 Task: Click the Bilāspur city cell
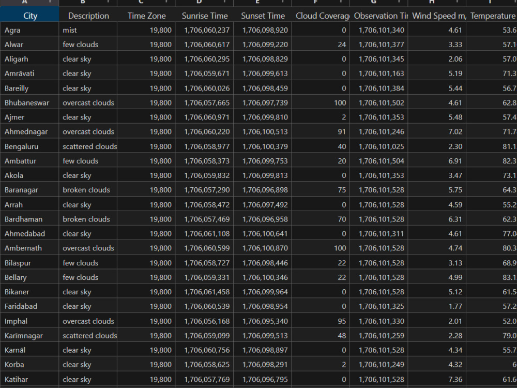pos(29,263)
